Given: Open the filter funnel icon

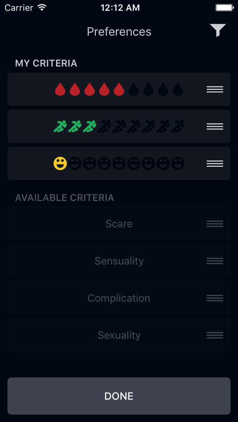Looking at the screenshot, I should coord(218,30).
